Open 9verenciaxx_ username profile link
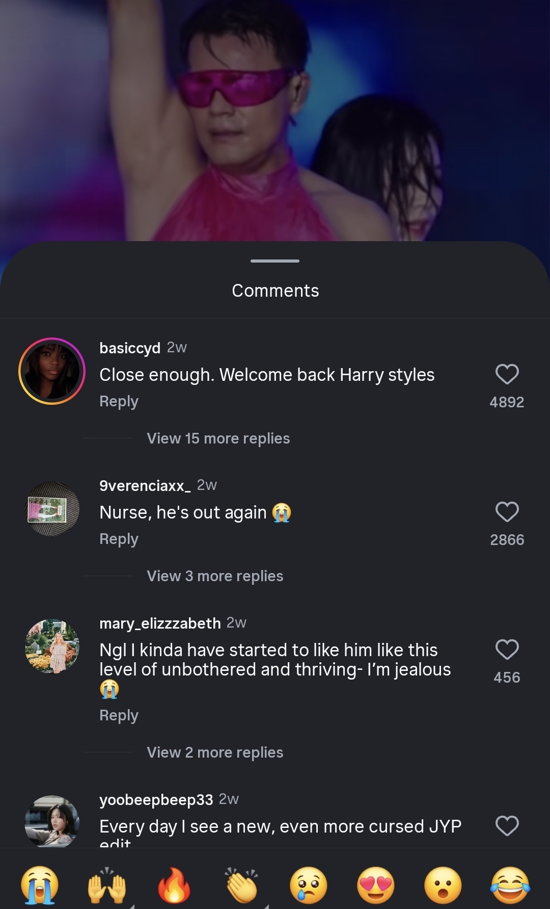The image size is (550, 909). coord(145,486)
